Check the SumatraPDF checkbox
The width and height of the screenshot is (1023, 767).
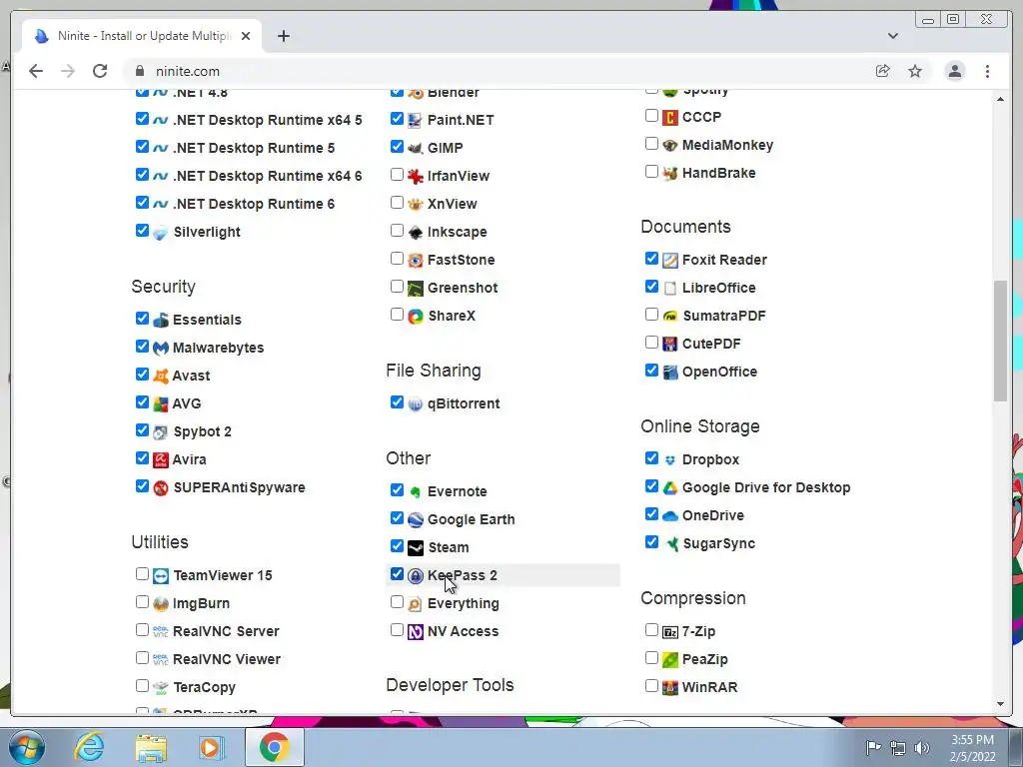click(x=651, y=315)
